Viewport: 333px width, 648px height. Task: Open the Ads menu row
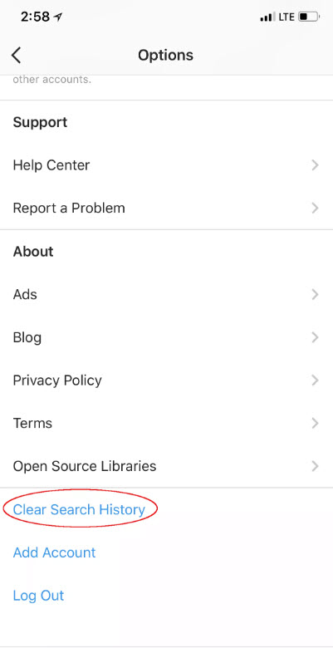(166, 294)
